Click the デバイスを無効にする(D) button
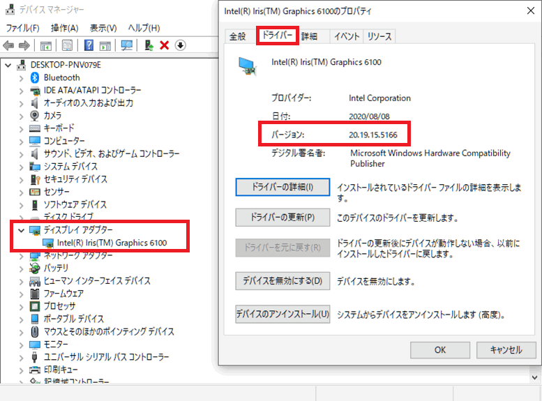542x401 pixels. 283,280
